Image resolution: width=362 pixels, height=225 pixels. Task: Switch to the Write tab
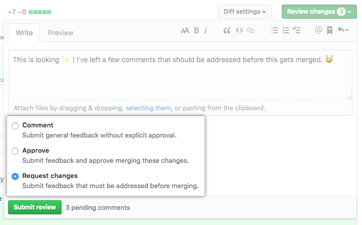24,33
